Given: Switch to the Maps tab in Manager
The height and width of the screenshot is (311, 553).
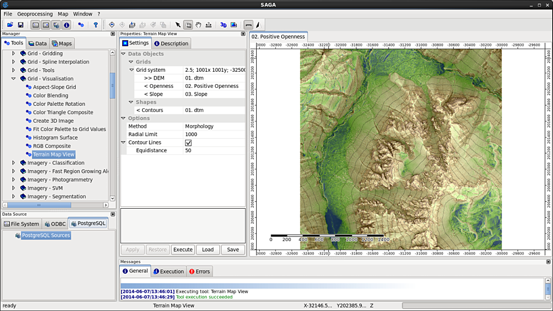Looking at the screenshot, I should point(62,43).
